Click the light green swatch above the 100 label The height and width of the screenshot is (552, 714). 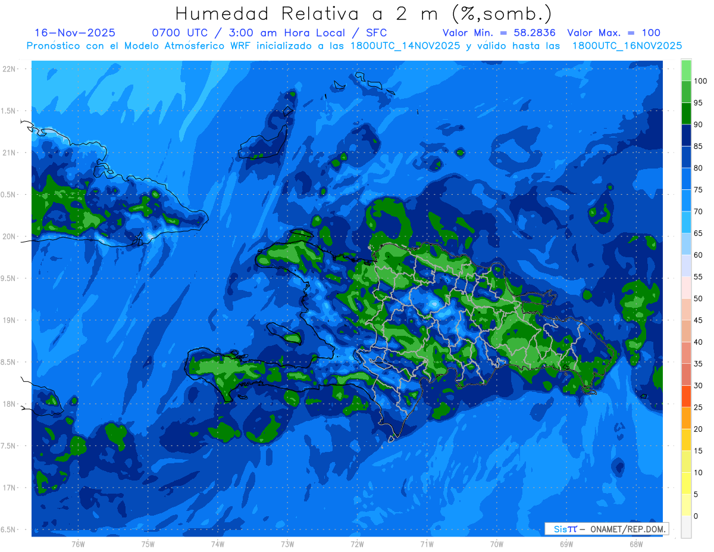click(x=686, y=70)
